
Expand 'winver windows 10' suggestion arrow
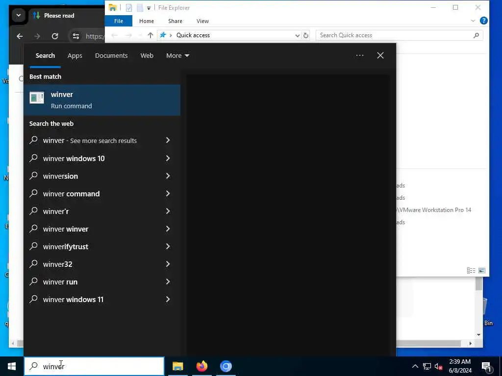[x=168, y=158]
